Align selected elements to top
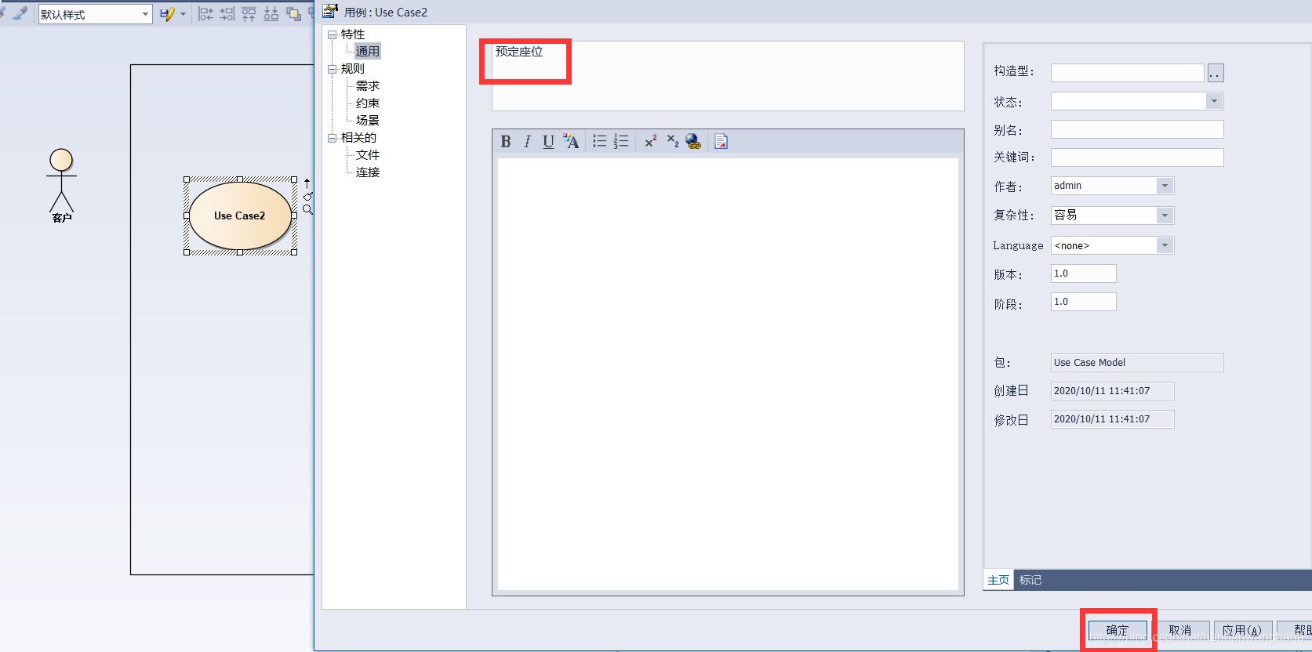 249,14
